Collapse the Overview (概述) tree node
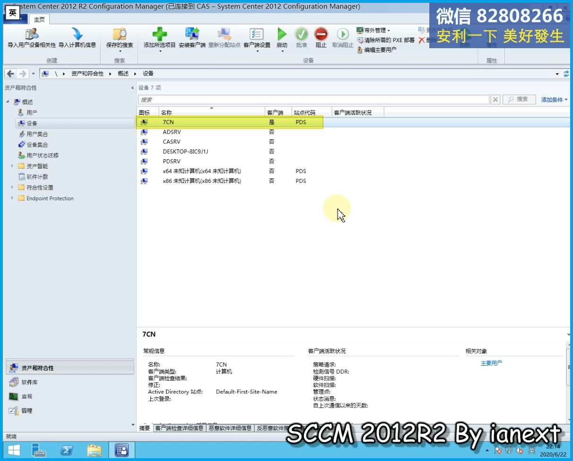This screenshot has height=461, width=573. point(8,102)
